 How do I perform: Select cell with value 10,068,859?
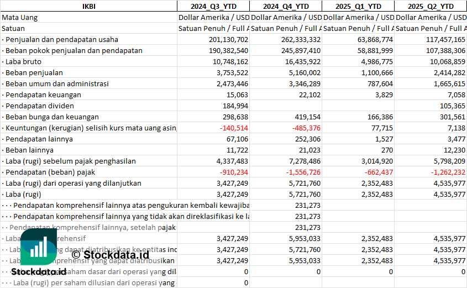point(431,61)
